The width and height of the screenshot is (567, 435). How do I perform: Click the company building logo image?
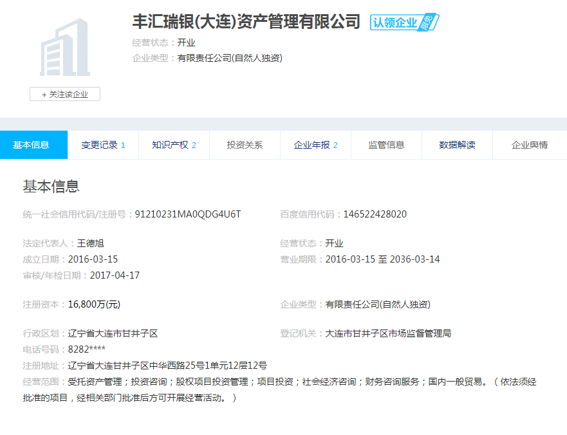tap(65, 47)
